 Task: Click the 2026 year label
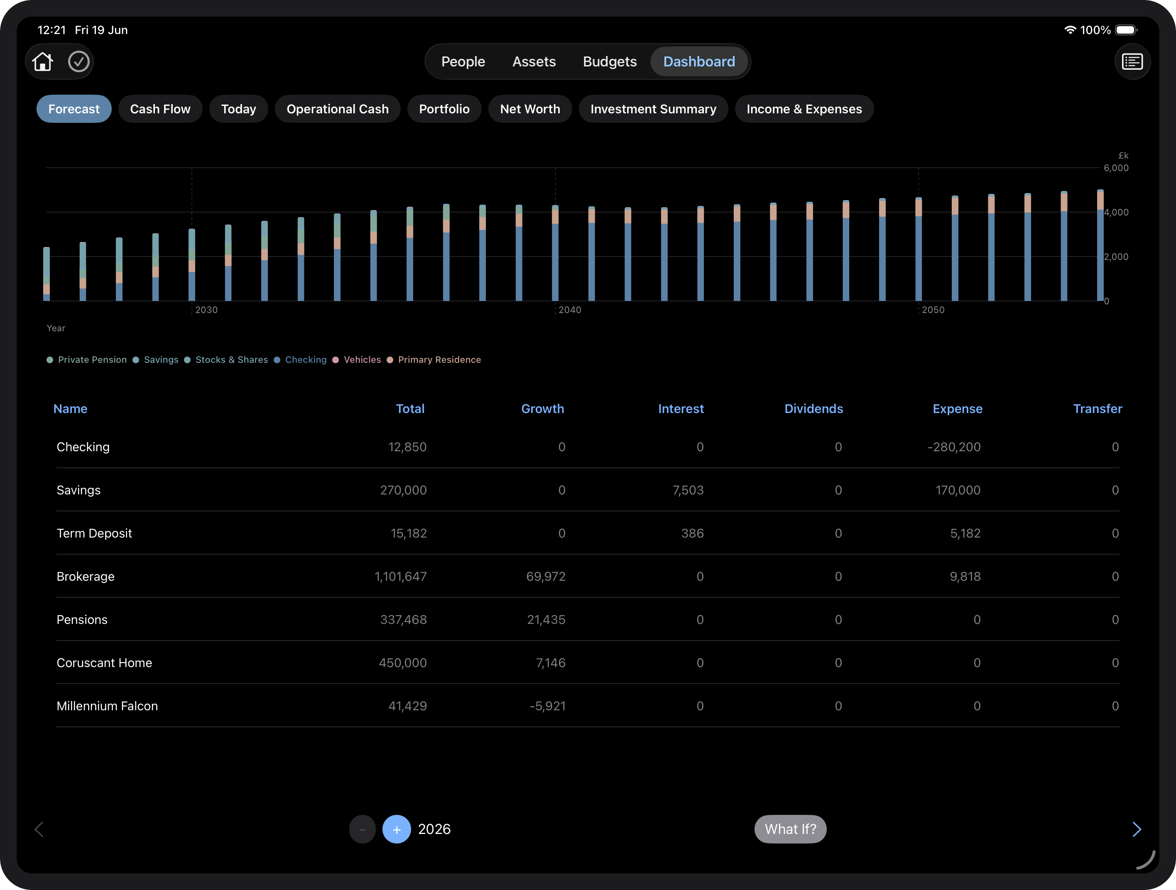click(434, 829)
